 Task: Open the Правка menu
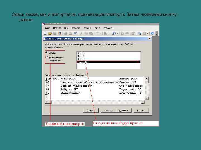(57, 28)
